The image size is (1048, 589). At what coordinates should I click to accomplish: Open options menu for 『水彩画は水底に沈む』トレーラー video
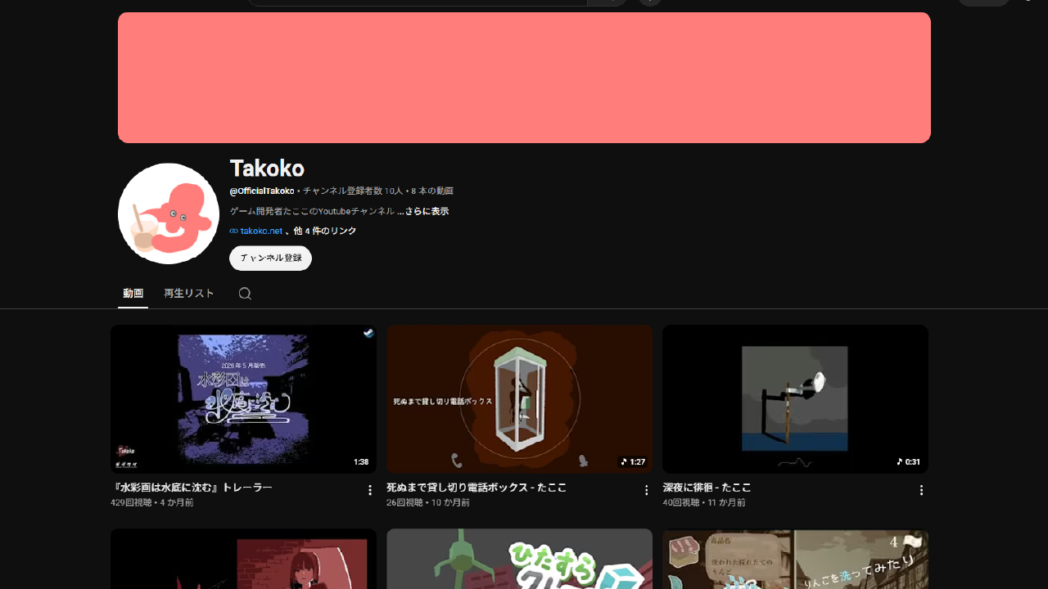pyautogui.click(x=370, y=490)
